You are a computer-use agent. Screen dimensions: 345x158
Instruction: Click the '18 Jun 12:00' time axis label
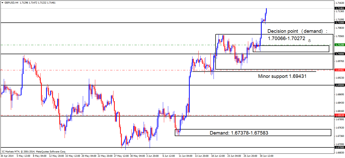click(218, 156)
